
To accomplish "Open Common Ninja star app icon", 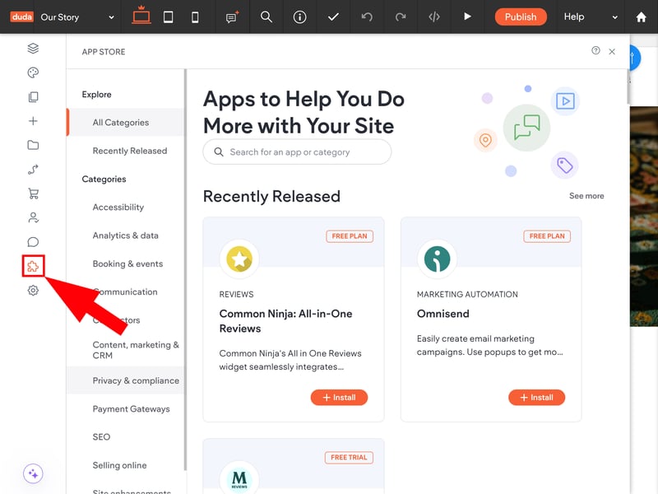I will click(239, 259).
